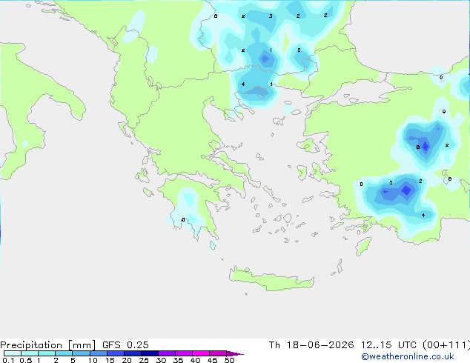Viewport: 470px width, 363px height.
Task: Click the "3" precipitation value on map
Action: (271, 16)
